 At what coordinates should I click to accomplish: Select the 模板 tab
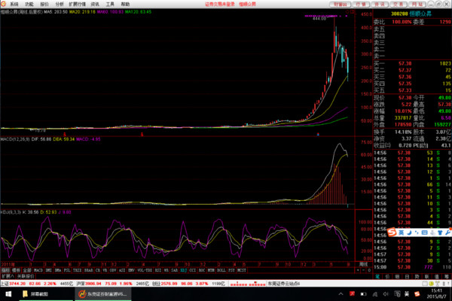pyautogui.click(x=16, y=270)
